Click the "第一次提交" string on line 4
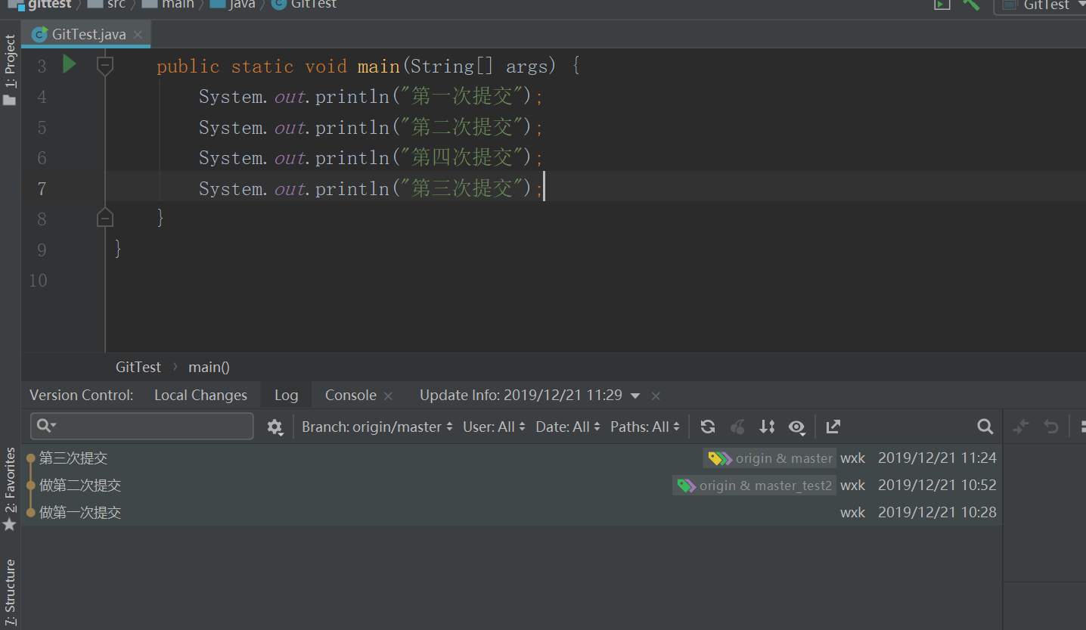The image size is (1086, 630). pyautogui.click(x=463, y=96)
